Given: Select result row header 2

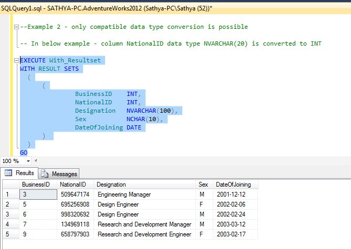Looking at the screenshot, I should pos(11,204).
